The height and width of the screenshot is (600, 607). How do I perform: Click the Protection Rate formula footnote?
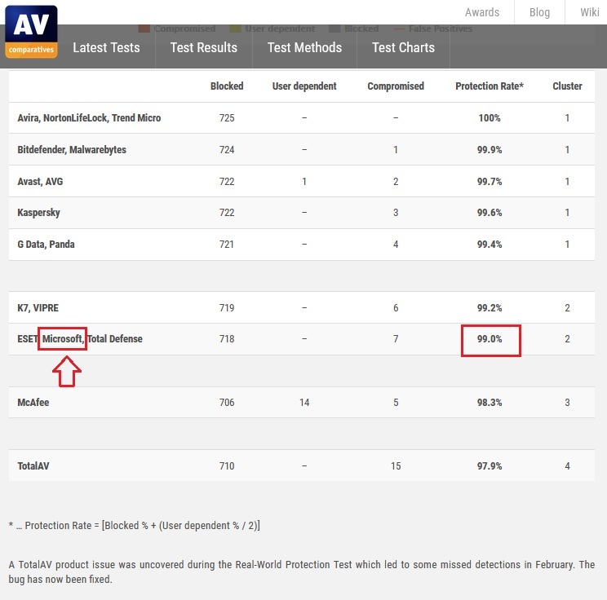click(135, 525)
